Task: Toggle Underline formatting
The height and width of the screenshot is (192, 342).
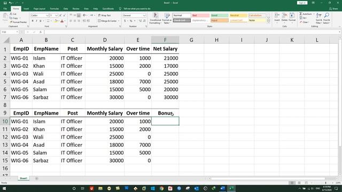Action: (41, 21)
